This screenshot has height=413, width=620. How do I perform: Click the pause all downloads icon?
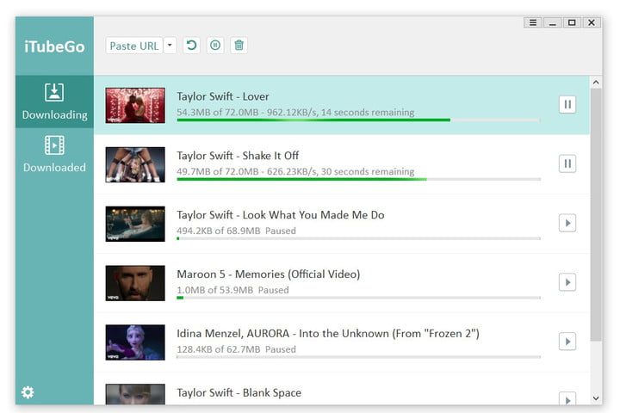pyautogui.click(x=215, y=46)
